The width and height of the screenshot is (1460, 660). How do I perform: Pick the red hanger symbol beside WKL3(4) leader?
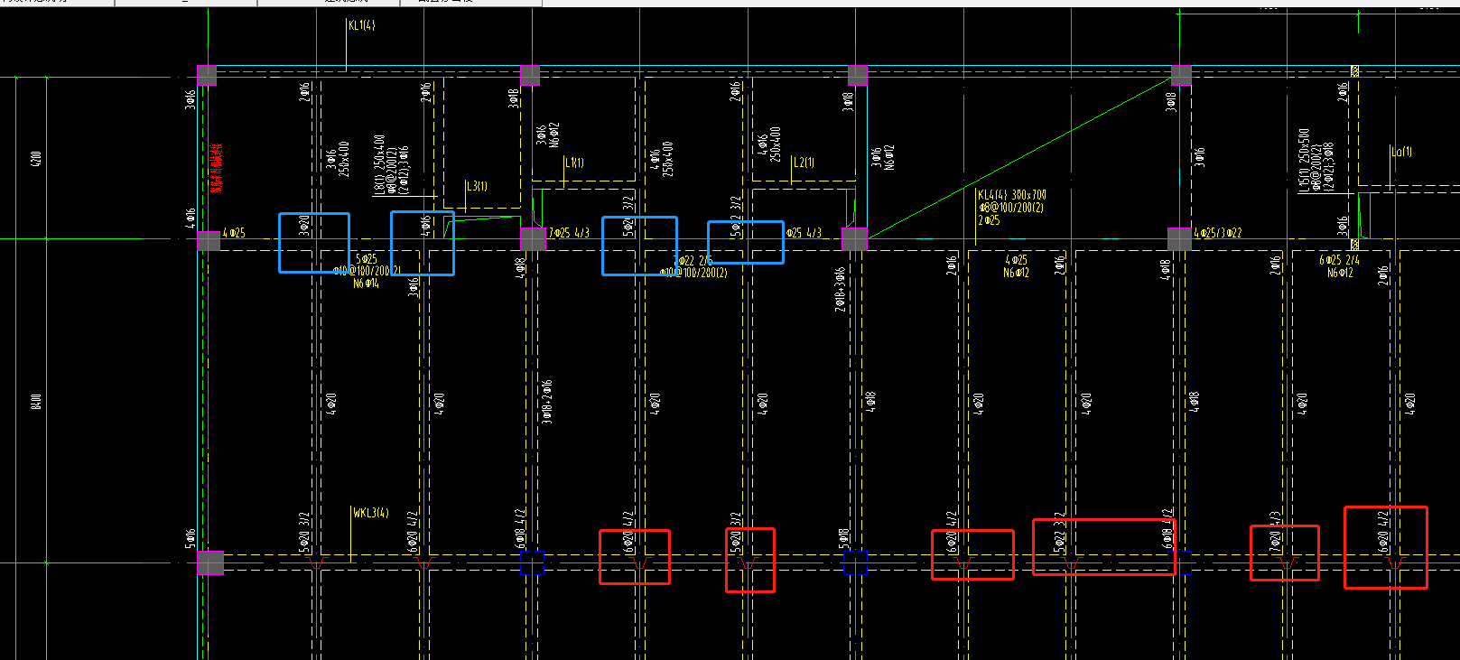pyautogui.click(x=314, y=562)
